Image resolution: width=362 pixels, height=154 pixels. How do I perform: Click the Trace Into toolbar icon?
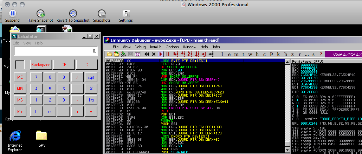click(x=190, y=54)
